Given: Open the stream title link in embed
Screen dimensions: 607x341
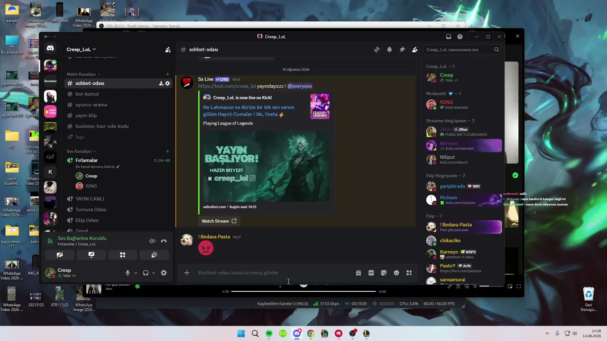Looking at the screenshot, I should coord(248,111).
